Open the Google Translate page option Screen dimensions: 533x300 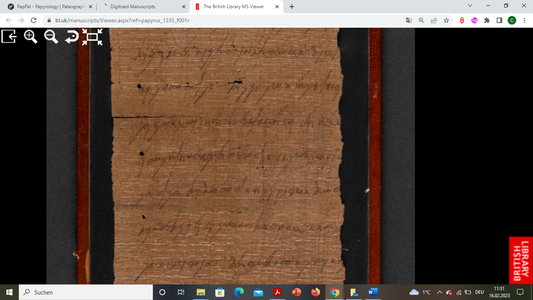pyautogui.click(x=409, y=20)
